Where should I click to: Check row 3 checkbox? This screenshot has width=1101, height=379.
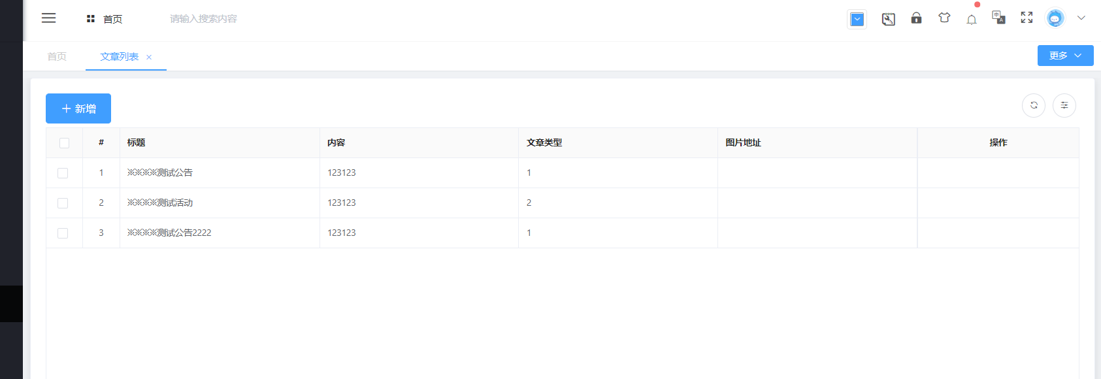[x=63, y=233]
